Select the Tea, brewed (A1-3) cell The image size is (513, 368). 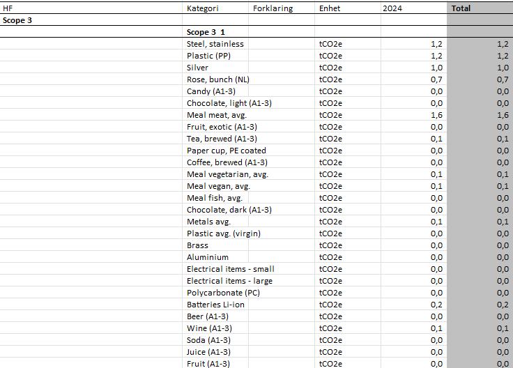(222, 139)
